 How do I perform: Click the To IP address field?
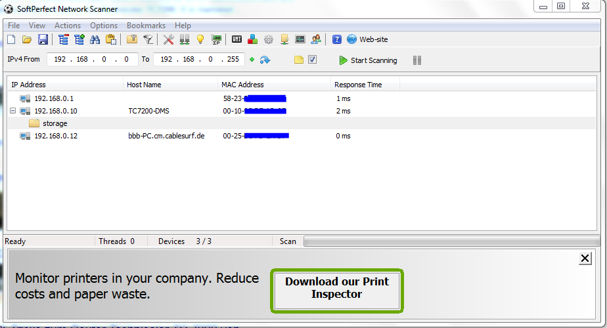tap(199, 59)
